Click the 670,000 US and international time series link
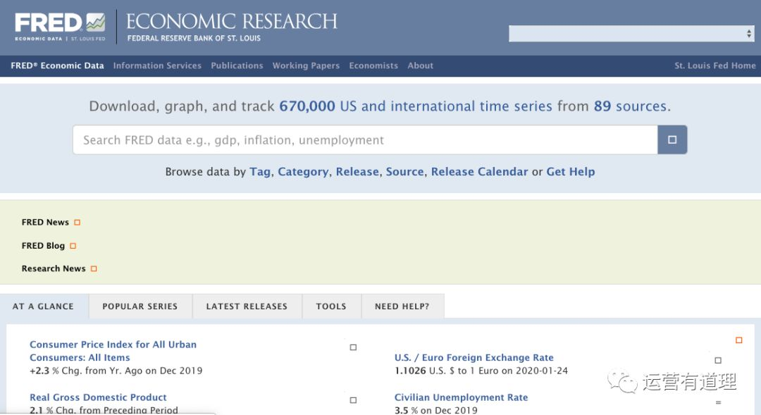This screenshot has height=415, width=761. coord(416,106)
